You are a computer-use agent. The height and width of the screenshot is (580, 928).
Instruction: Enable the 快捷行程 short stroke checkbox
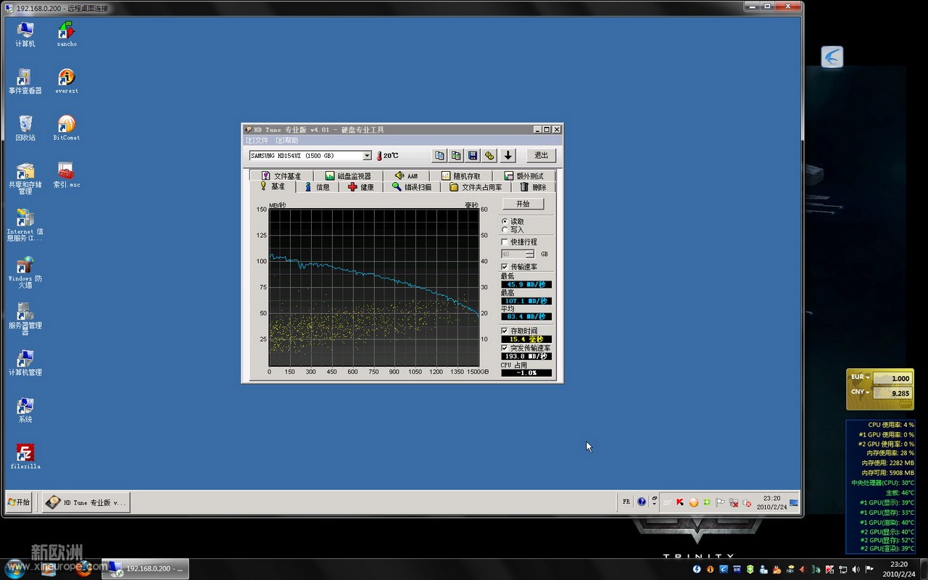(x=505, y=241)
